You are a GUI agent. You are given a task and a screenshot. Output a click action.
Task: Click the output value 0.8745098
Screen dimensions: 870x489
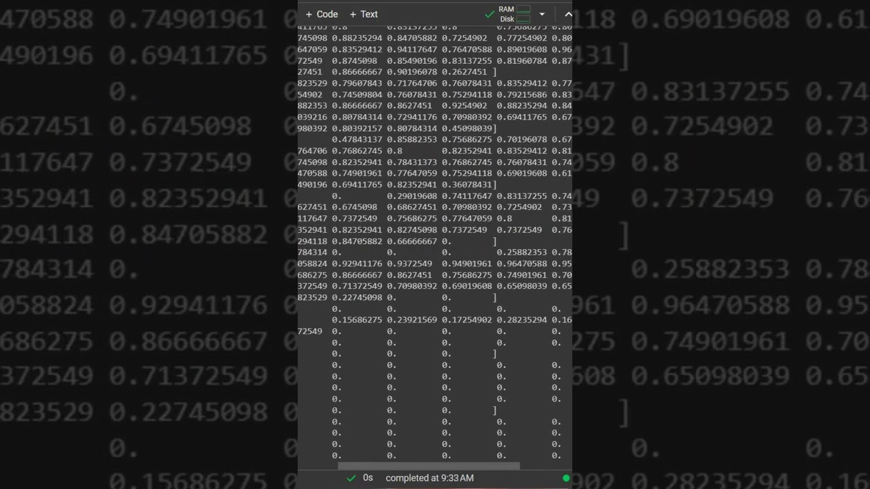point(354,61)
